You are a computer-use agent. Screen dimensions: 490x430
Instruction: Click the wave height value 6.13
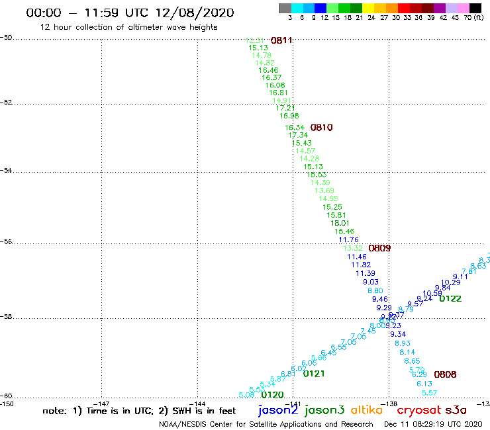coord(424,384)
